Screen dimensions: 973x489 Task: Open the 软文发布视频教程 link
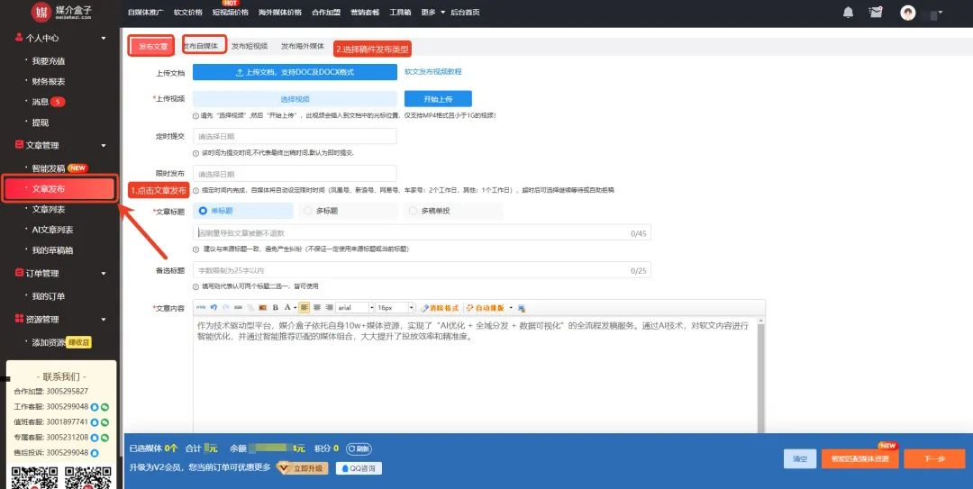432,71
